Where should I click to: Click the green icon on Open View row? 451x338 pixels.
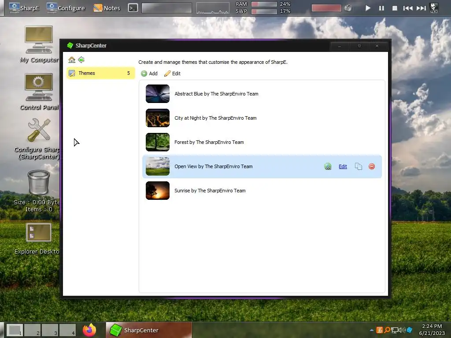[328, 166]
